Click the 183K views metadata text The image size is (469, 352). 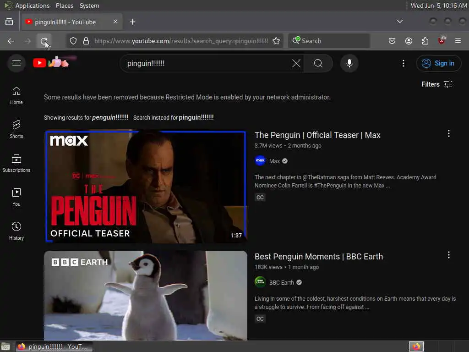(268, 267)
